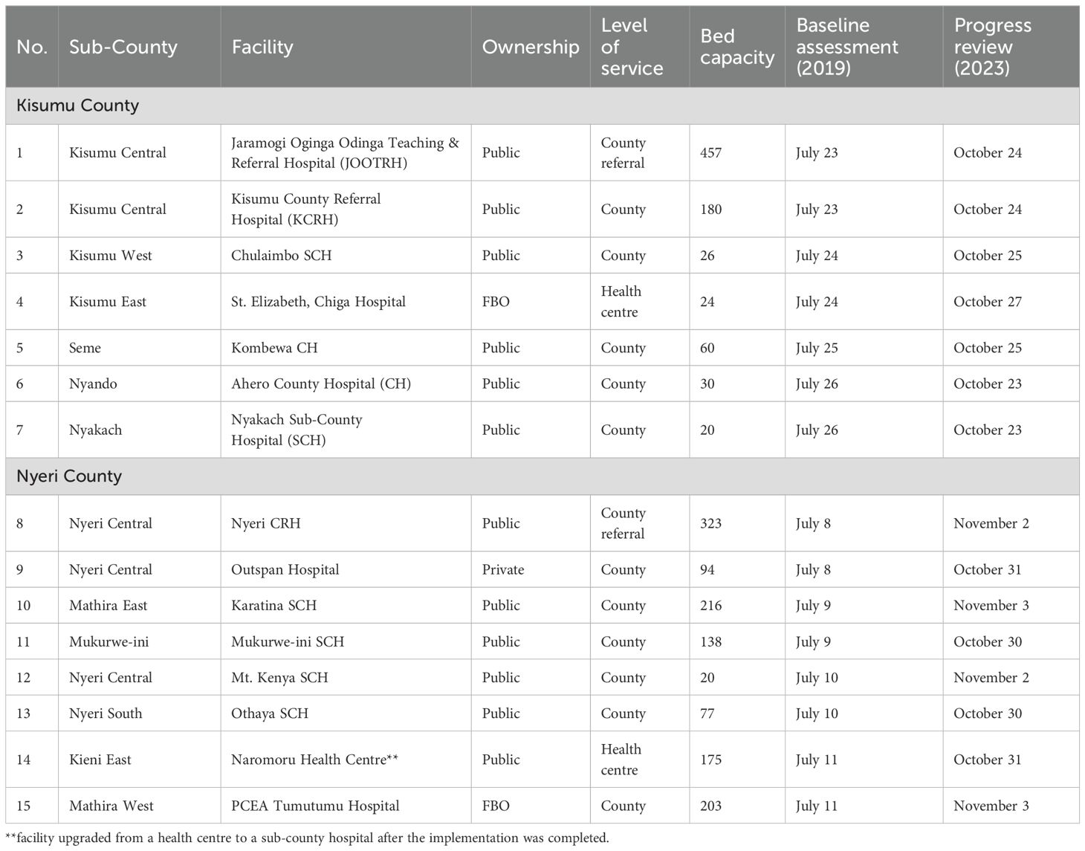The height and width of the screenshot is (851, 1085).
Task: Select the Nyeri County section row
Action: tap(69, 476)
